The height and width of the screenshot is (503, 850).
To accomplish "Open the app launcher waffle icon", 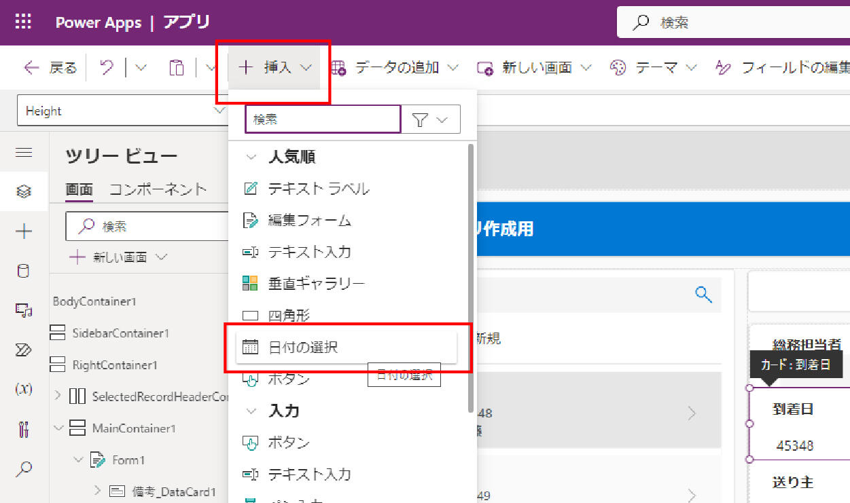I will pos(23,22).
